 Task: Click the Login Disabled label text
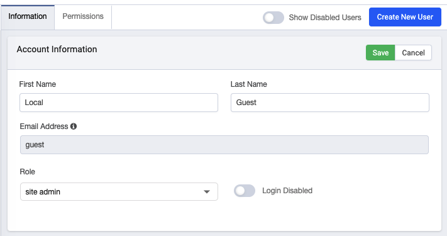(287, 191)
